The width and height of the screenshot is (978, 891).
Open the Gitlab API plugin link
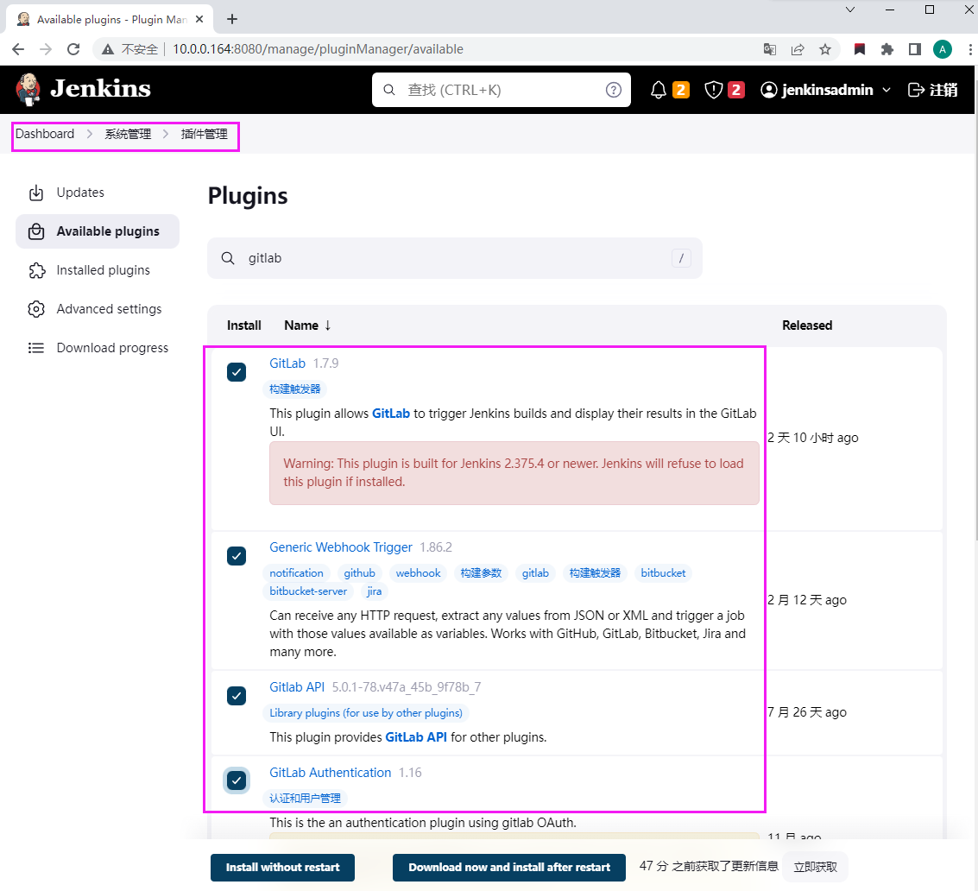[297, 687]
